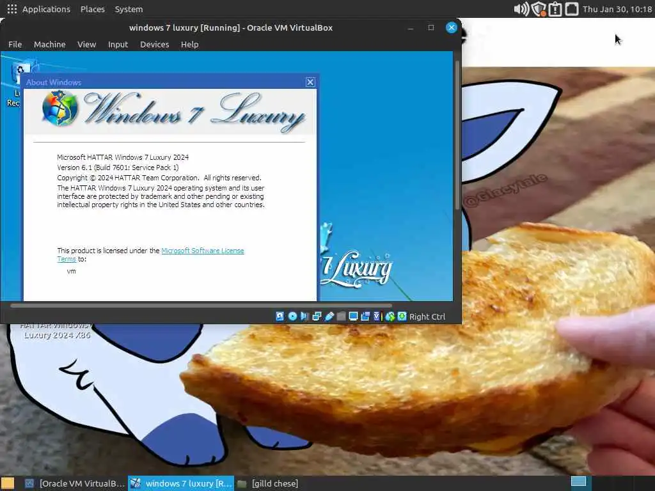655x491 pixels.
Task: Click the VirtualBox window title bar text
Action: pyautogui.click(x=230, y=28)
